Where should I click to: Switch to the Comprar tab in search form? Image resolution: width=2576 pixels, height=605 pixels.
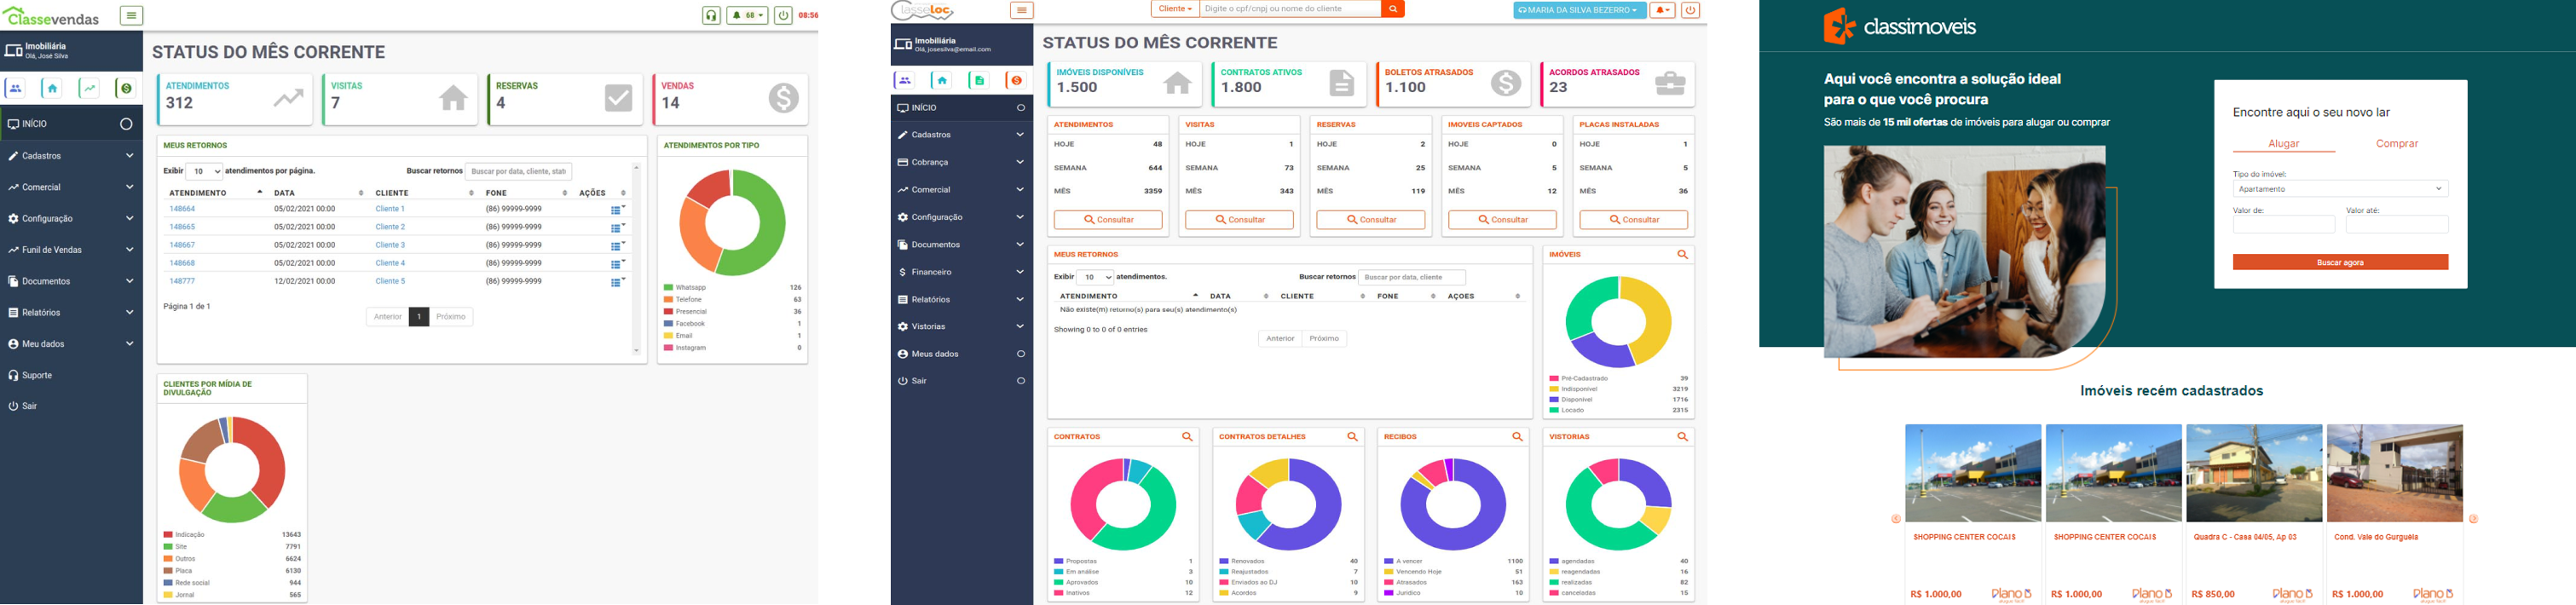[2396, 144]
